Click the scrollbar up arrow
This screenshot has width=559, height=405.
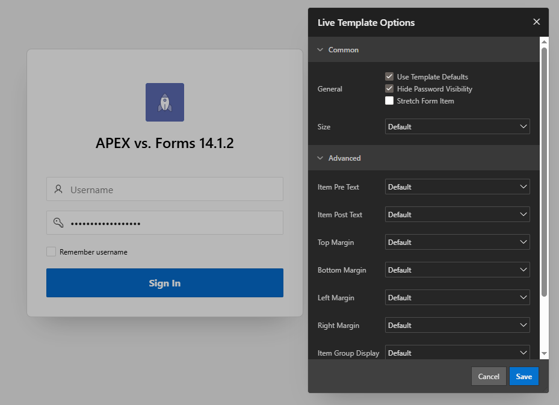click(x=544, y=42)
